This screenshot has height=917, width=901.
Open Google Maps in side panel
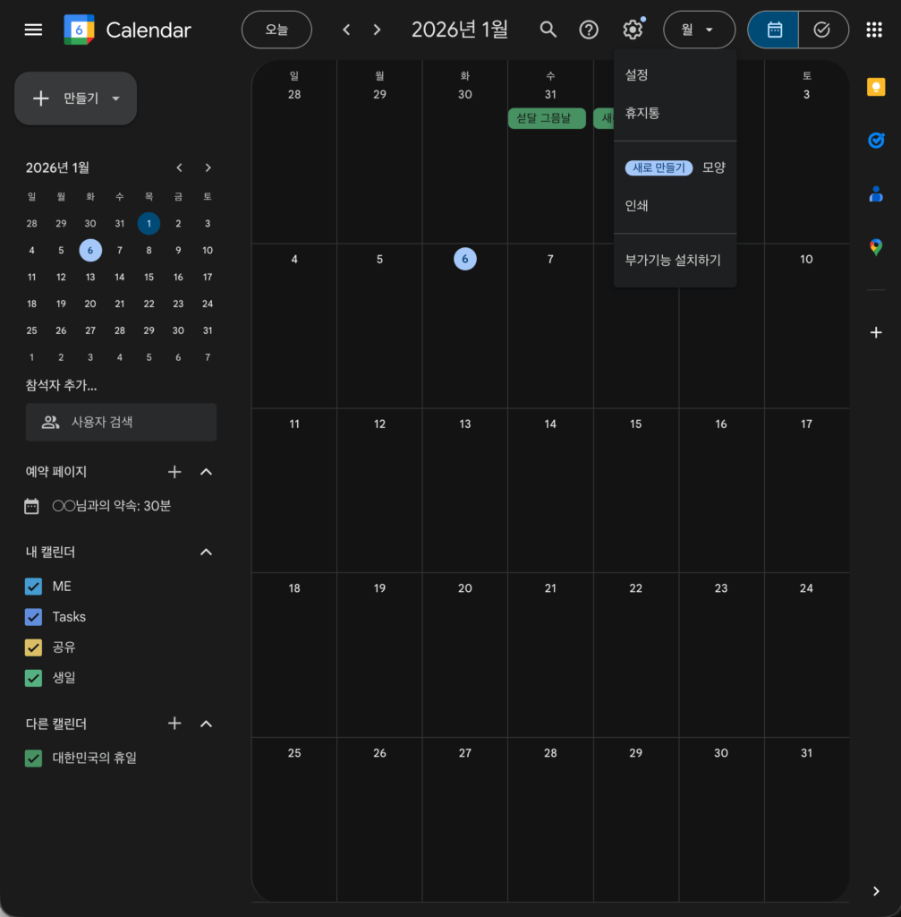click(x=876, y=247)
